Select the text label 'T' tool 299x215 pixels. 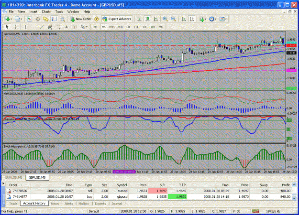click(x=75, y=27)
